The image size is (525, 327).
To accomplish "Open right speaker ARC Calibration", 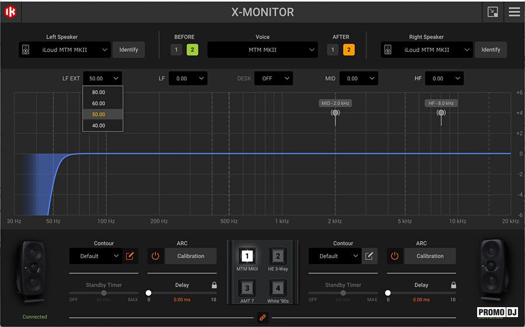I will tap(430, 256).
